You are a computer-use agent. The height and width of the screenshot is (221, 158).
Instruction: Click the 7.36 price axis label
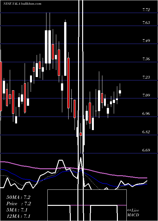pos(146,59)
